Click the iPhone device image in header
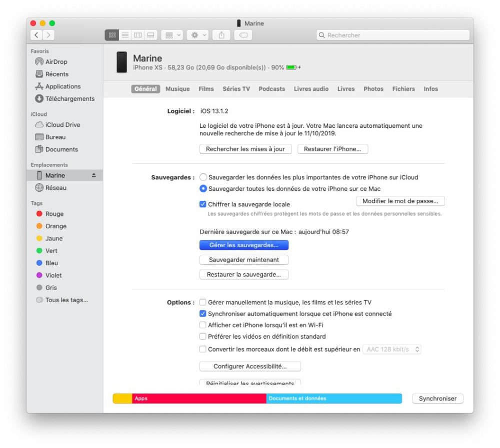The height and width of the screenshot is (448, 500). point(121,62)
